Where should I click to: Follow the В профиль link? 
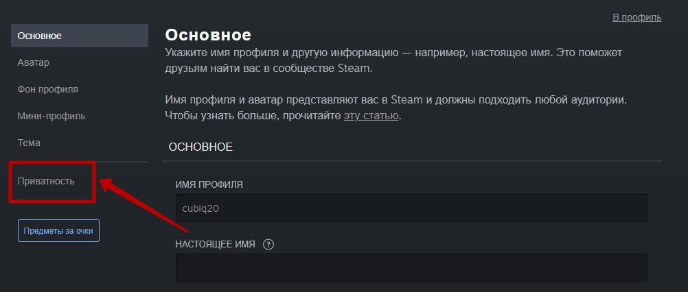[637, 18]
